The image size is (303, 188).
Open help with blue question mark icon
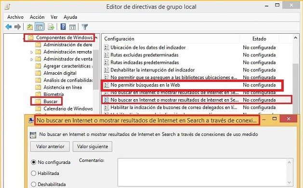[x=63, y=27]
